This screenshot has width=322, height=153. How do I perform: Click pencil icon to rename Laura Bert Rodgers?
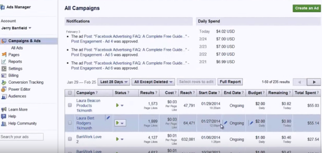point(108,118)
